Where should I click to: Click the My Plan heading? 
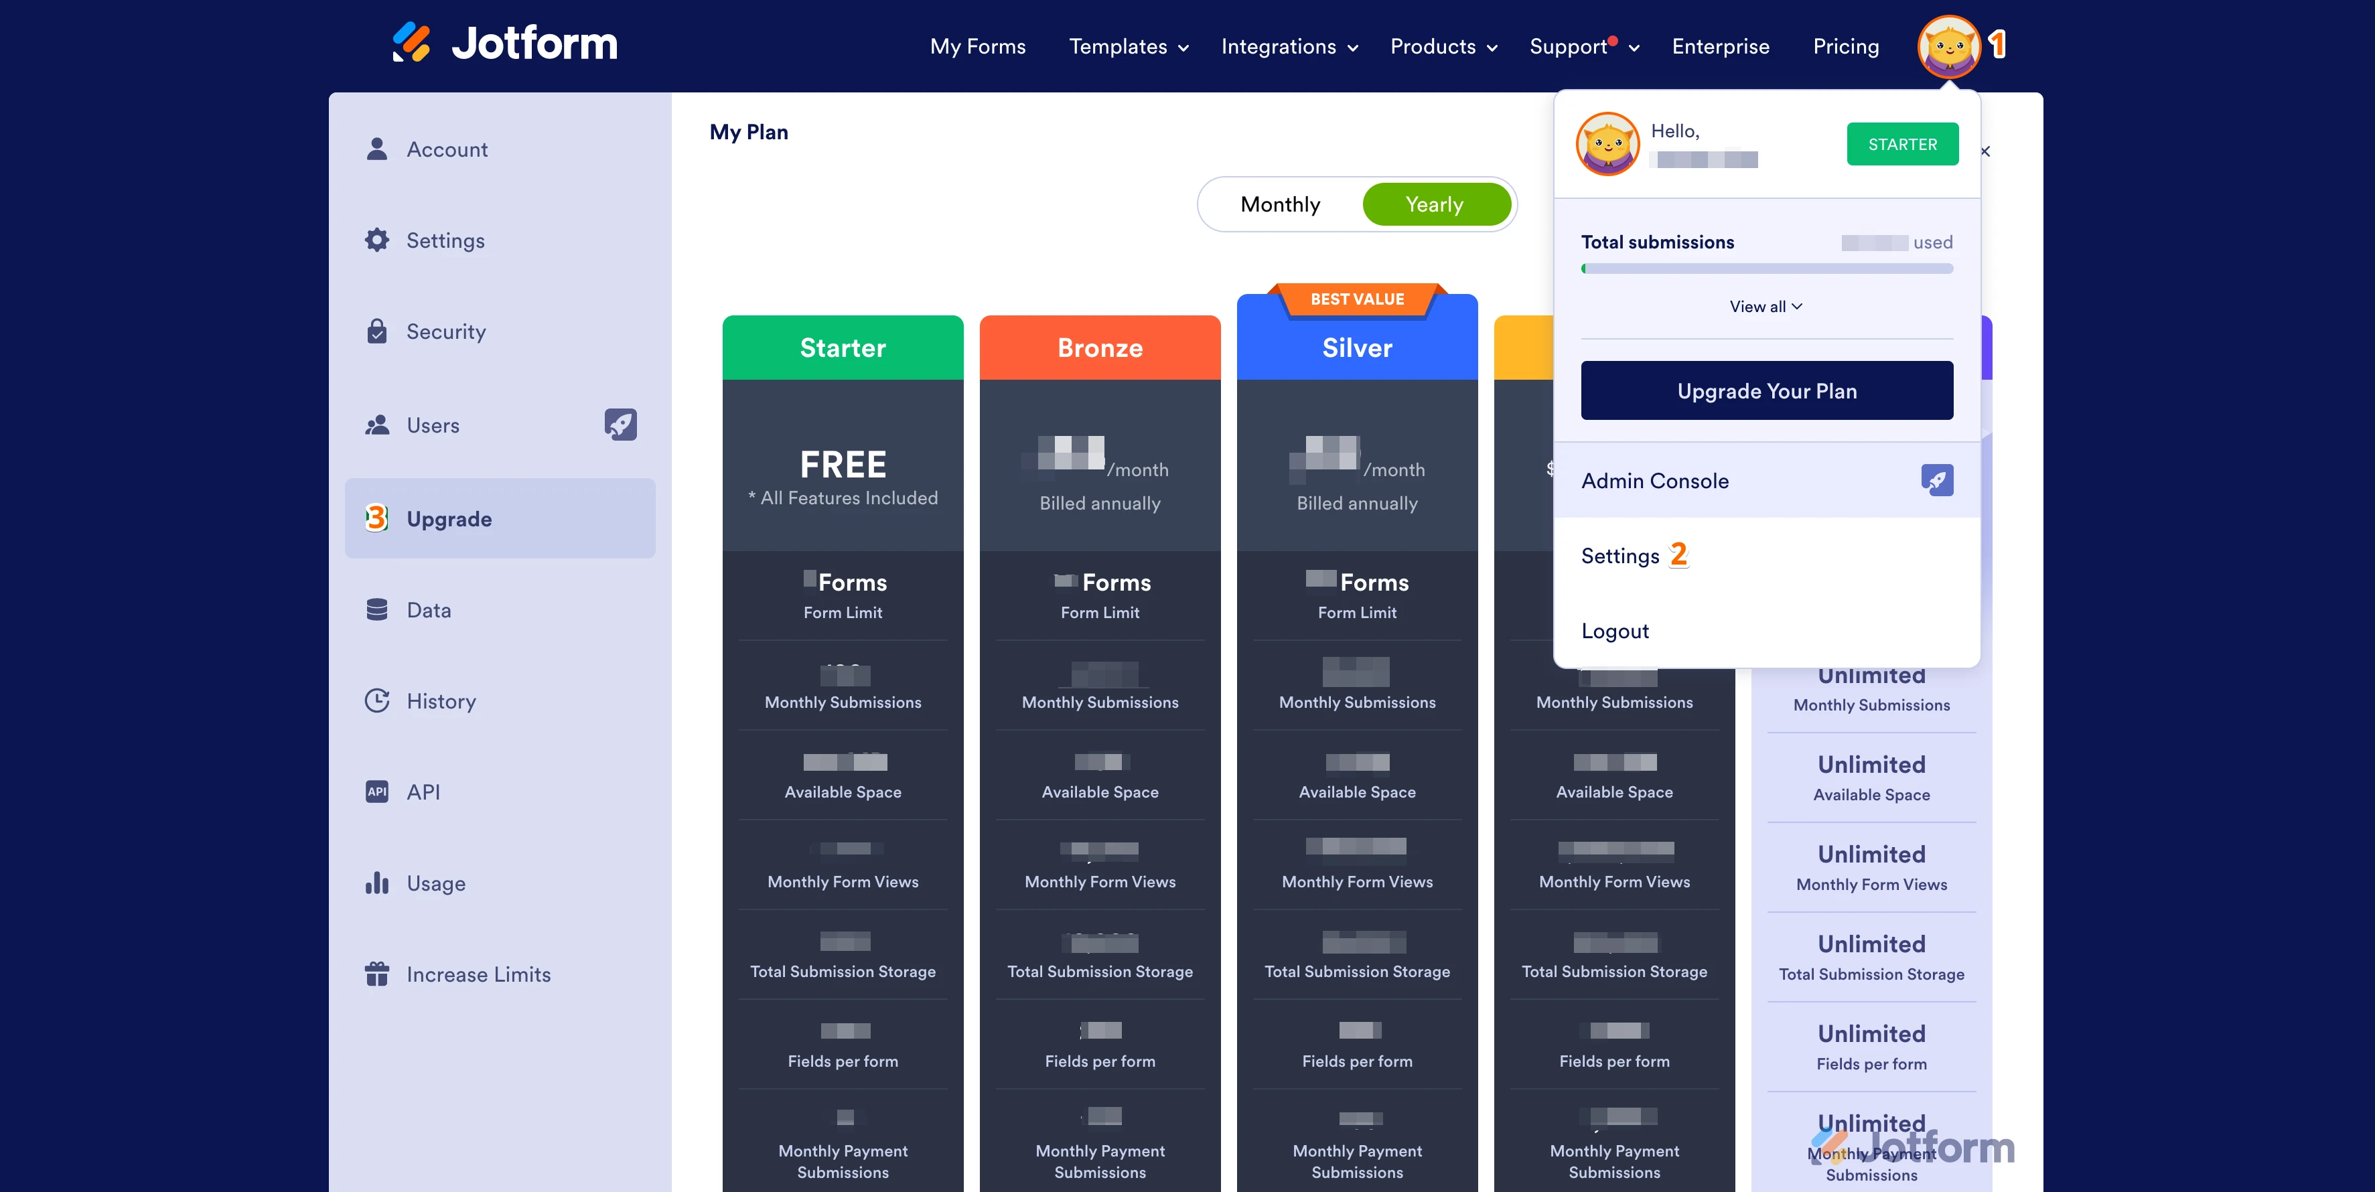[749, 132]
